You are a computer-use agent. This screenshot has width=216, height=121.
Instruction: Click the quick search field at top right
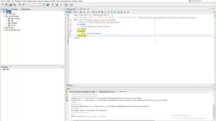pyautogui.click(x=202, y=1)
